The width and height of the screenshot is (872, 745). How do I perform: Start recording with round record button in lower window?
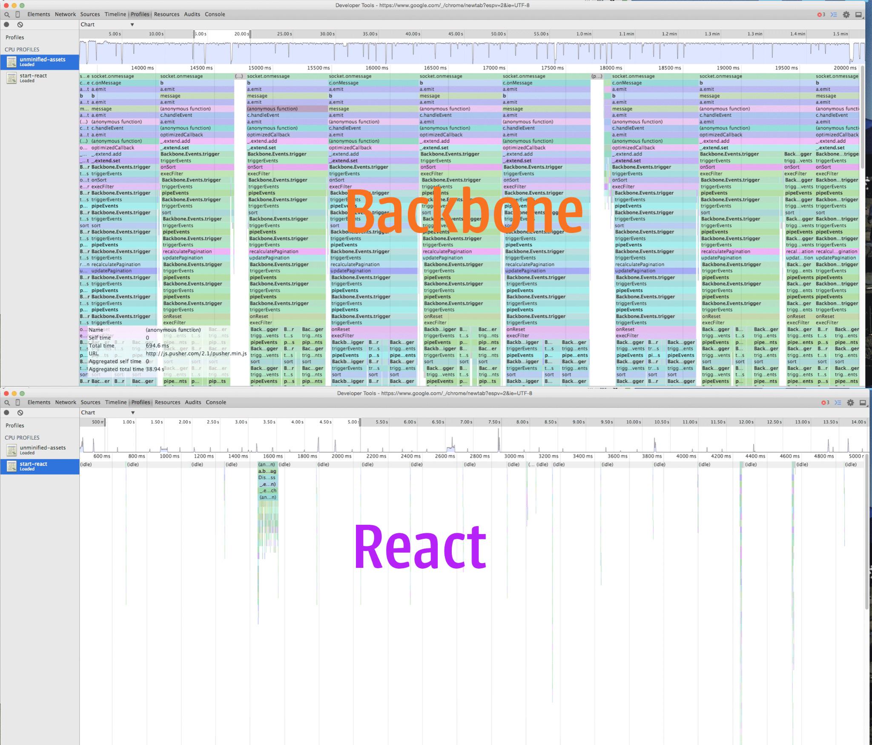click(x=6, y=413)
